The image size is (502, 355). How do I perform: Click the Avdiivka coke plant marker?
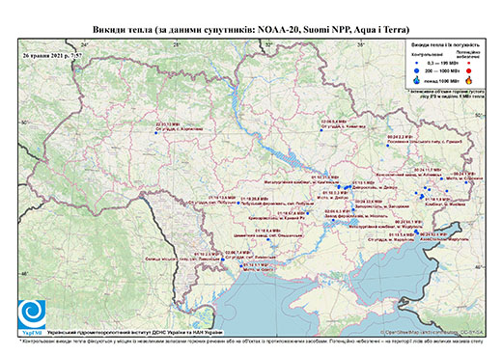click(x=442, y=178)
